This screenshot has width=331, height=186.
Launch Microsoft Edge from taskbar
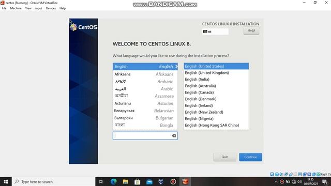(114, 181)
